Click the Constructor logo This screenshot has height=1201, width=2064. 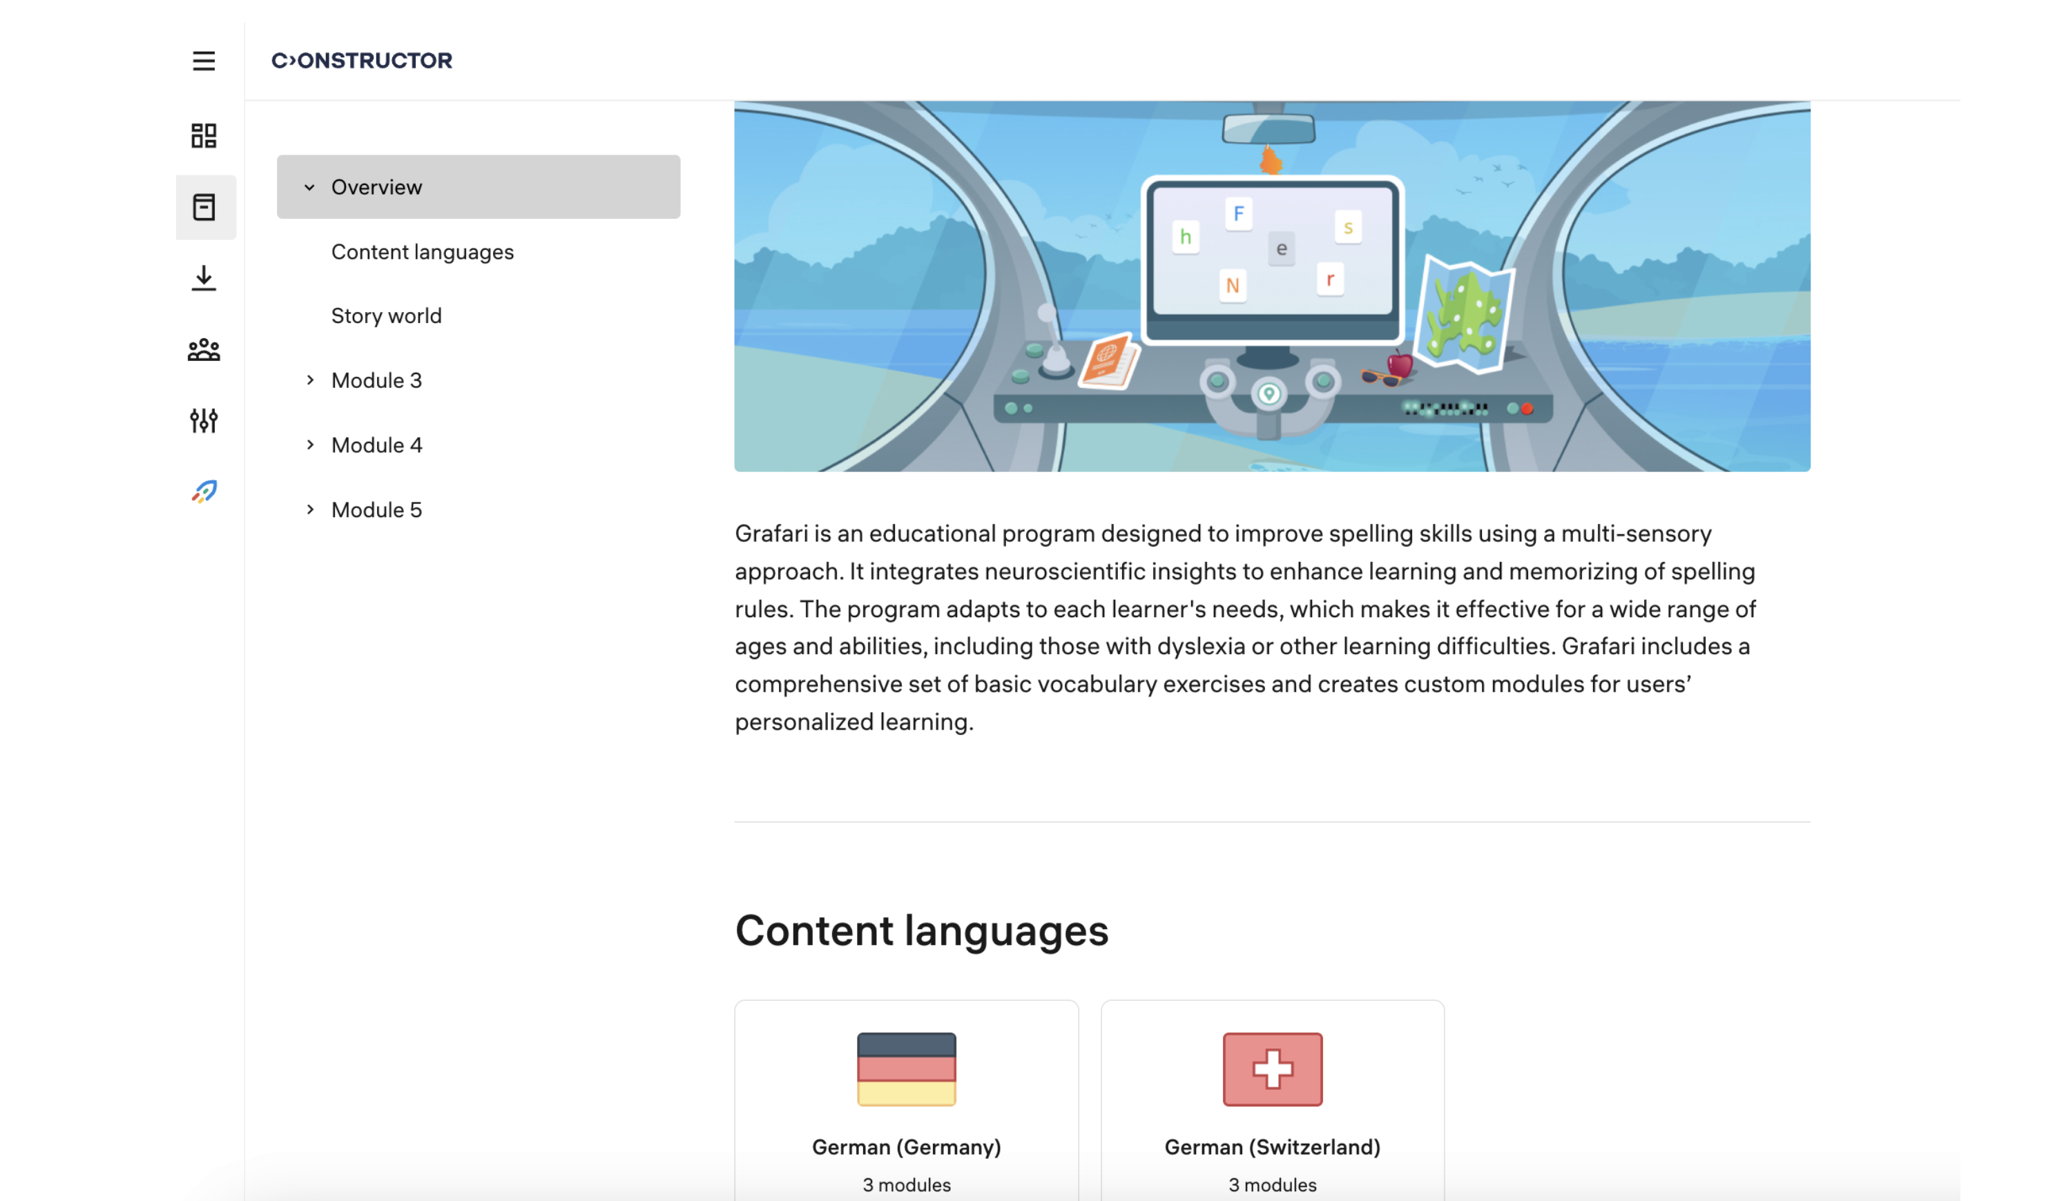362,61
